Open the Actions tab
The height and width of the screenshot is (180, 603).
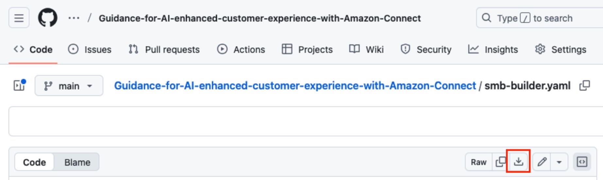[x=241, y=50]
